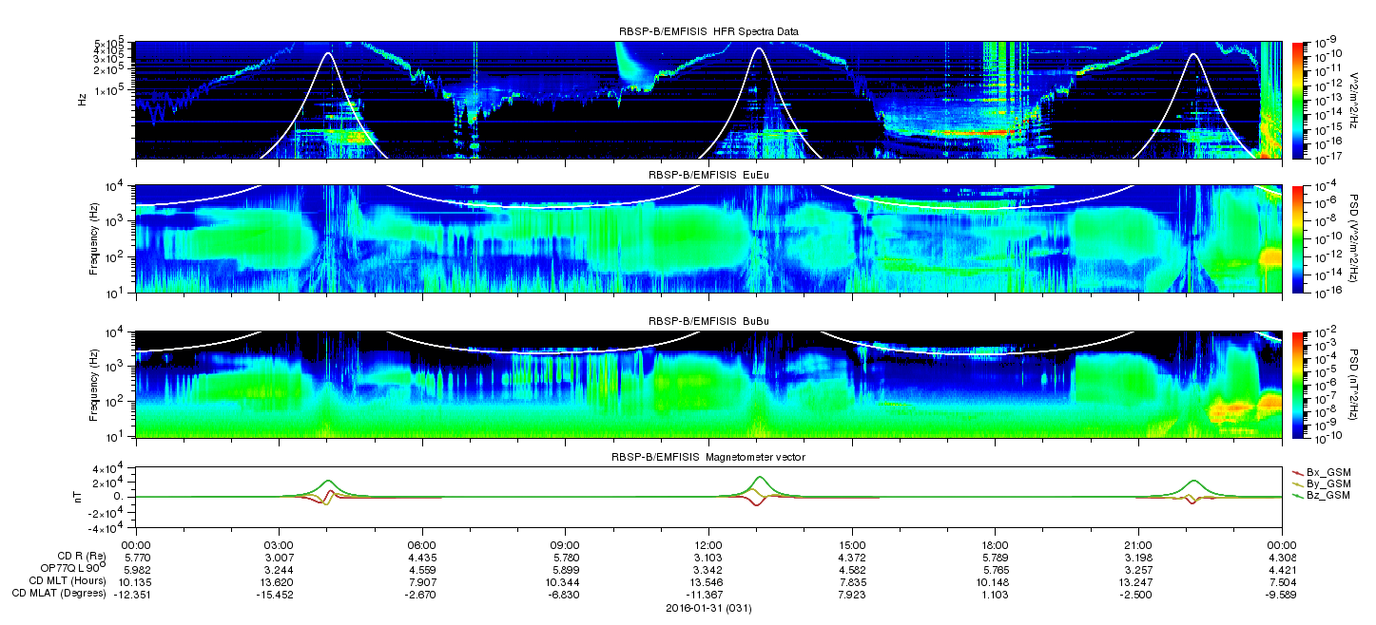Image resolution: width=1376 pixels, height=625 pixels.
Task: Select the Bz_GSM legend entry
Action: click(1322, 496)
